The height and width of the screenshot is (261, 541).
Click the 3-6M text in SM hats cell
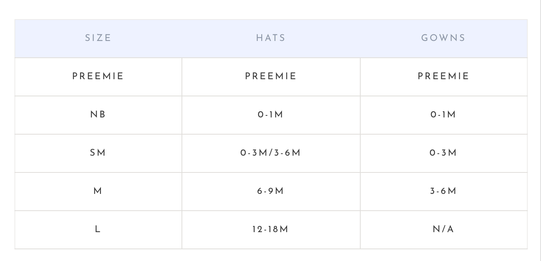(288, 153)
